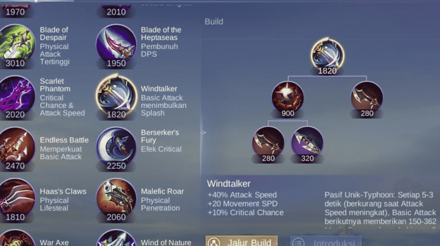Choose the Scarlet Phantom item icon

pyautogui.click(x=17, y=96)
